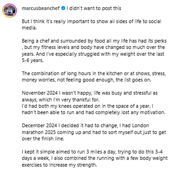This screenshot has height=172, width=177.
Task: Click the text 'December 2024'
Action: click(x=39, y=125)
